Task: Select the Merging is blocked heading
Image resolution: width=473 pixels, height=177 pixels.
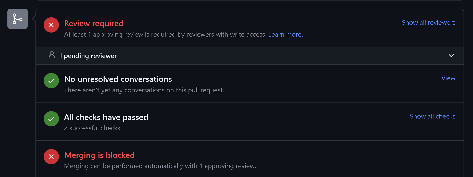Action: point(99,155)
